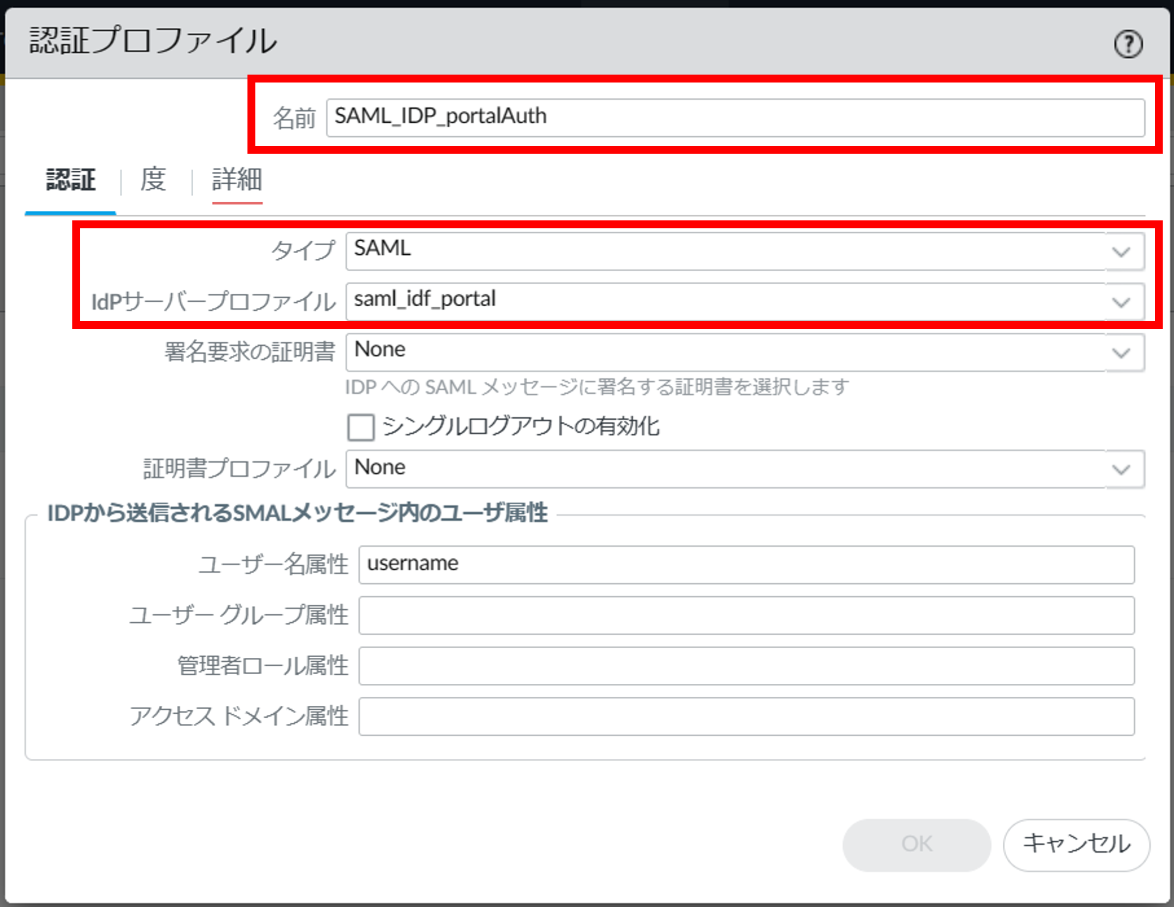1174x907 pixels.
Task: Click the help question mark icon
Action: 1128,44
